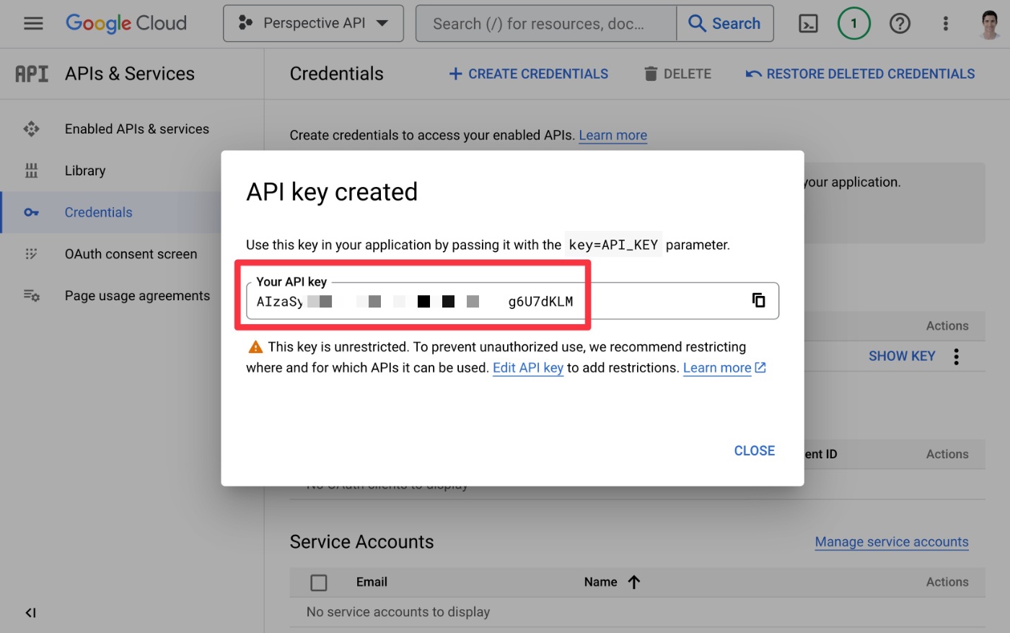Click the 'Service Accounts' section heading
Viewport: 1010px width, 633px height.
(361, 542)
